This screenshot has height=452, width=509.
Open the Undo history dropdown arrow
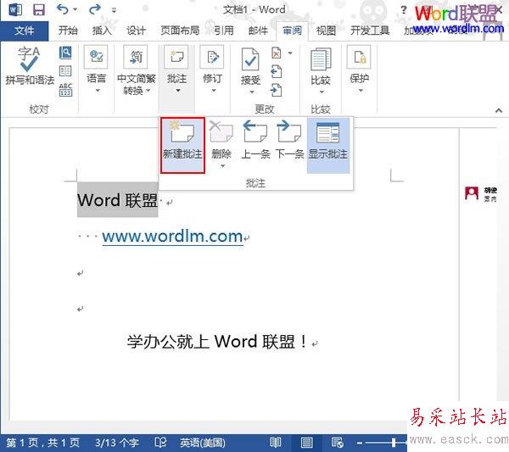75,9
